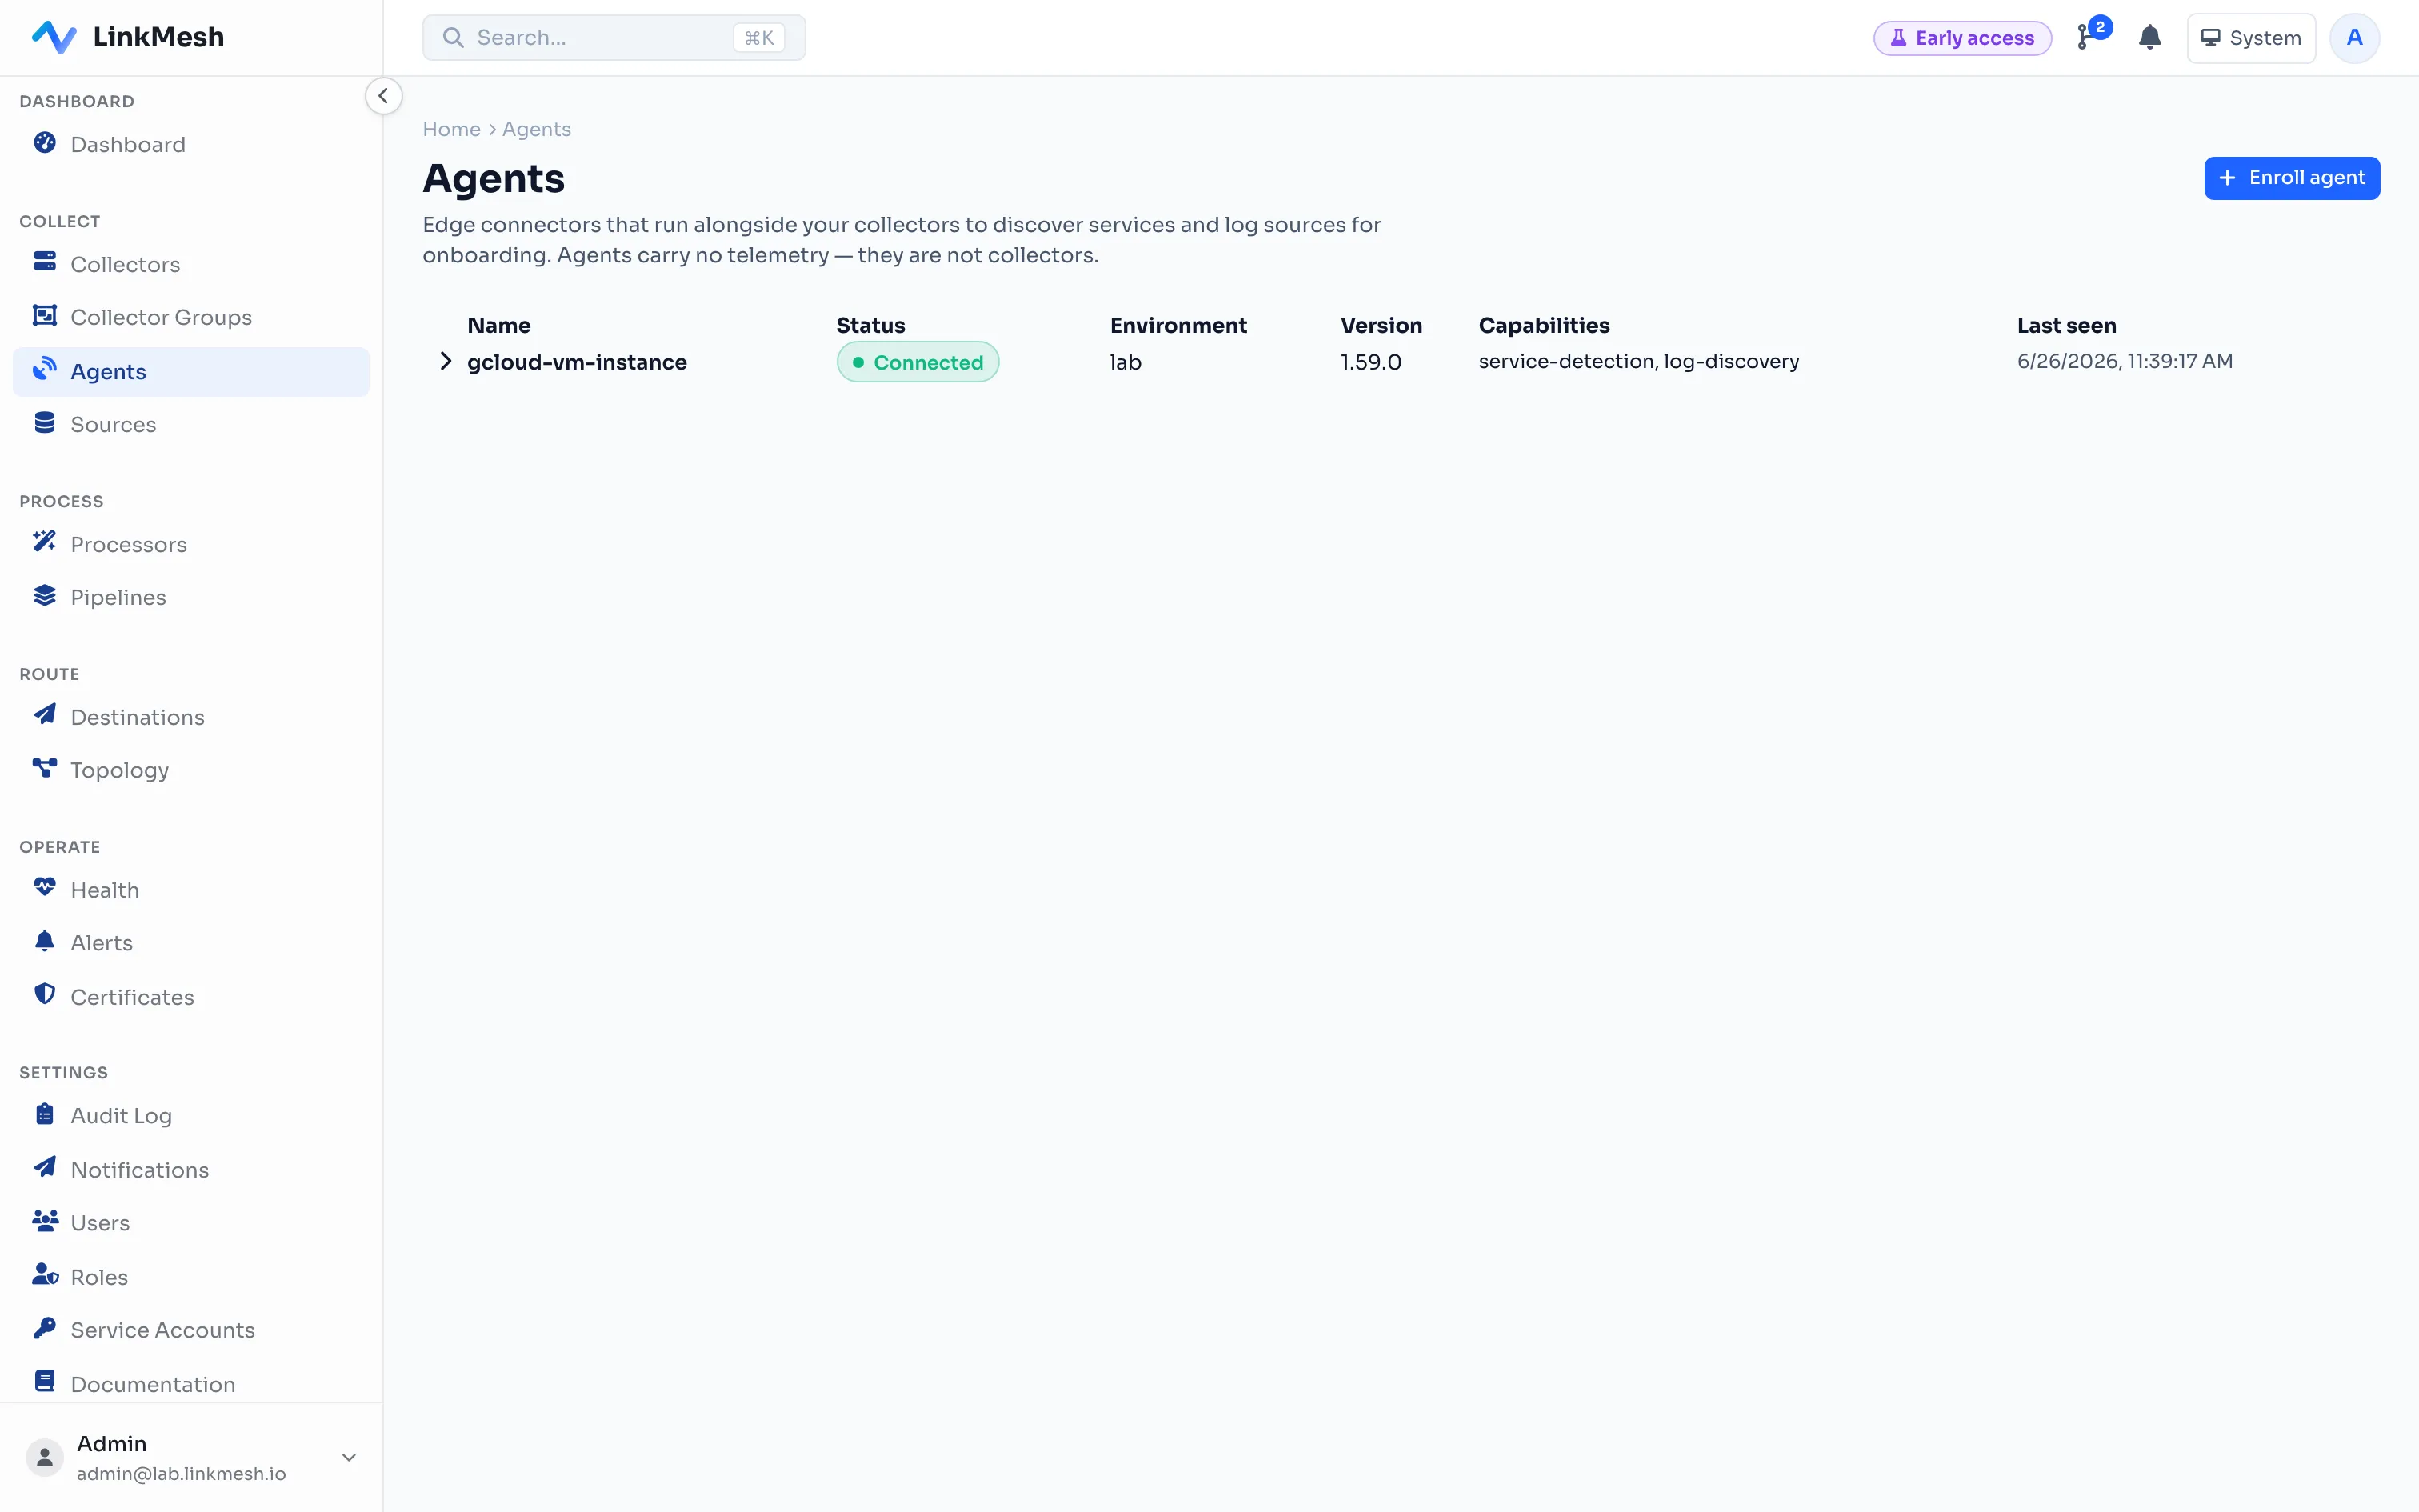Click the last seen timestamp 6/26/2026

coord(2124,361)
